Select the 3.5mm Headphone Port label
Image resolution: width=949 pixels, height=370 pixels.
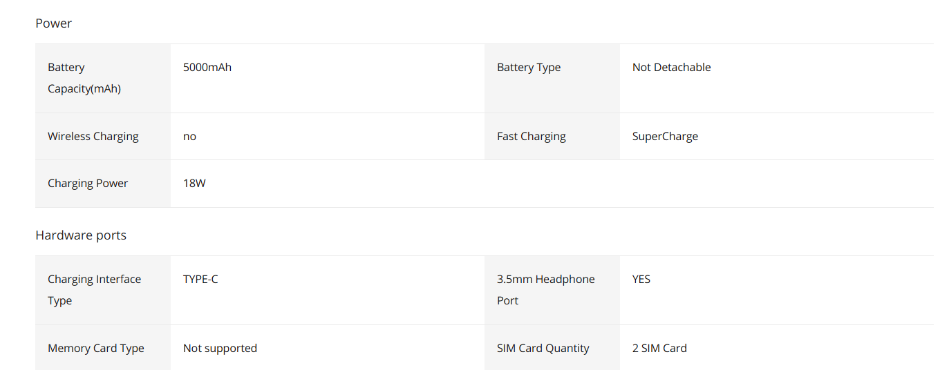click(546, 290)
